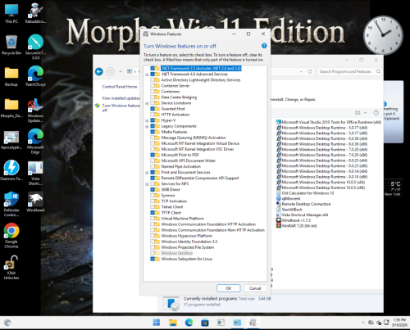Refresh the Programs and Features address bar

(310, 71)
